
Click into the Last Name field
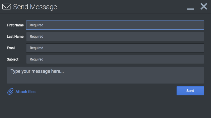[x=115, y=37]
